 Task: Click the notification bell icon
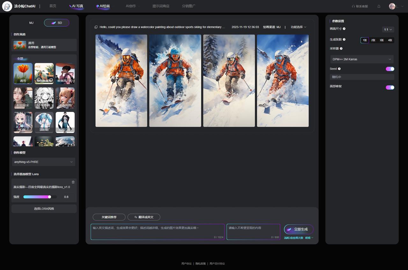(379, 6)
